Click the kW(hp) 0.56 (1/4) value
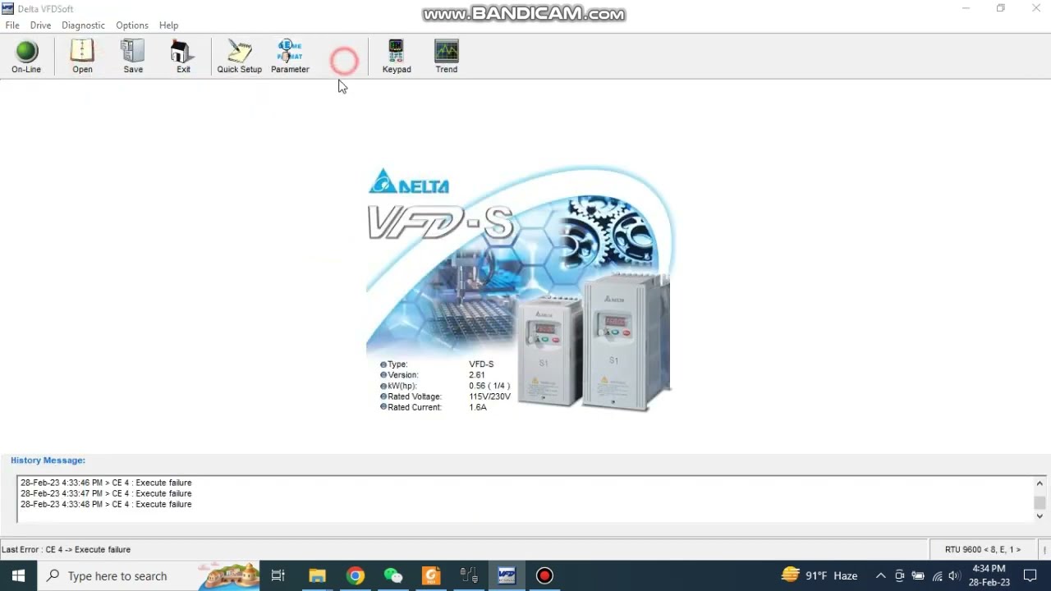 pos(489,386)
